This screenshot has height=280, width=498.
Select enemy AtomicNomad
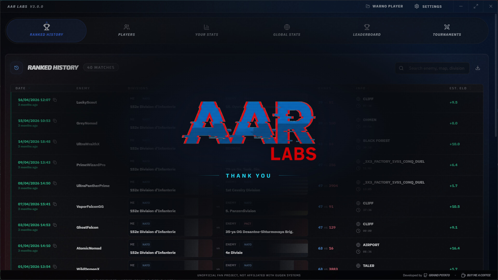click(x=89, y=248)
